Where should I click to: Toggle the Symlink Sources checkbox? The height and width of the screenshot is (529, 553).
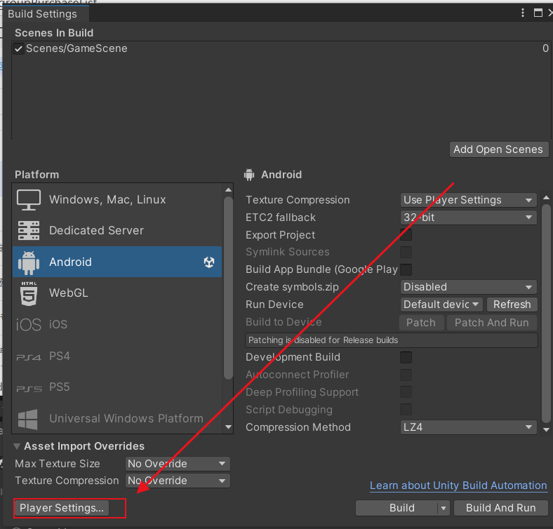[406, 252]
